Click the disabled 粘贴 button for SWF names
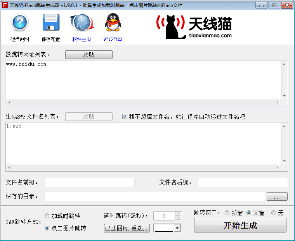This screenshot has width=295, height=241. 89,117
